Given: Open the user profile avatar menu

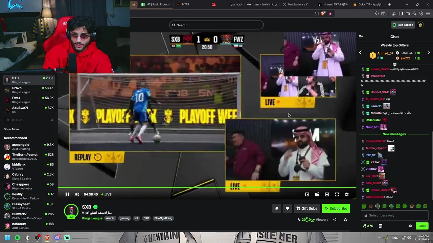Looking at the screenshot, I should tap(420, 25).
